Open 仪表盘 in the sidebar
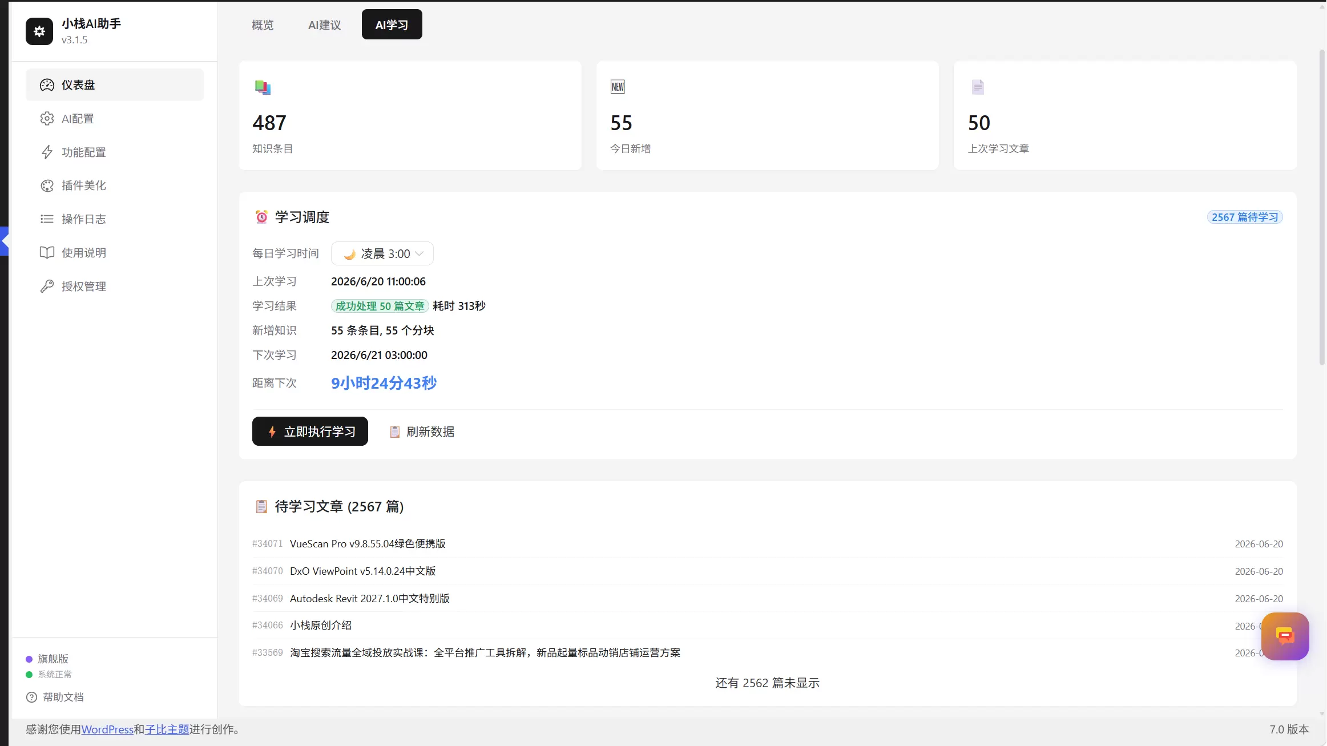This screenshot has height=746, width=1327. [x=115, y=85]
